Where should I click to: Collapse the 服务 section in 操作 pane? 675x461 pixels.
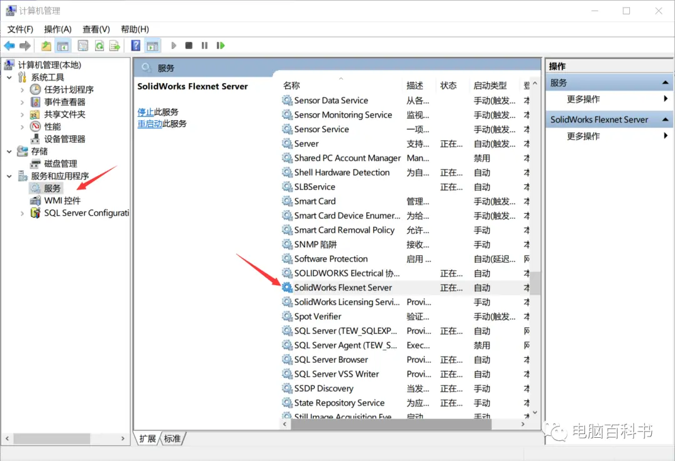click(x=665, y=83)
